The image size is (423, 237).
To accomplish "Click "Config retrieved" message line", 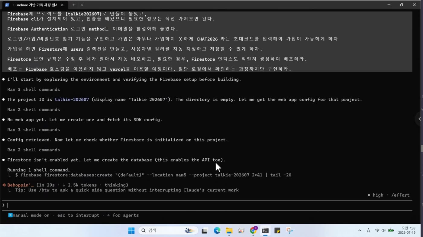I will click(x=118, y=140).
